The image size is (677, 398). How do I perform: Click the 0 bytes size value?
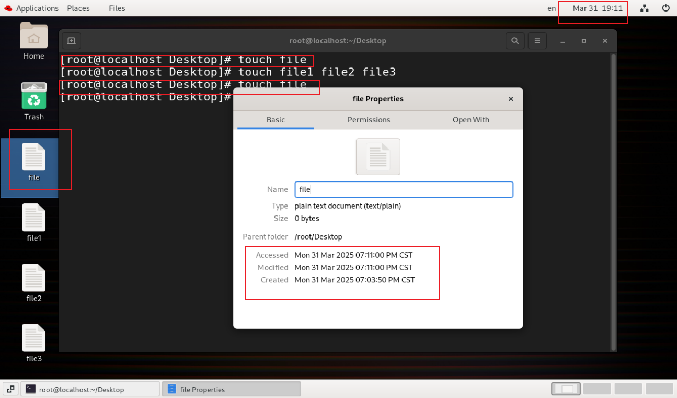[x=307, y=218]
